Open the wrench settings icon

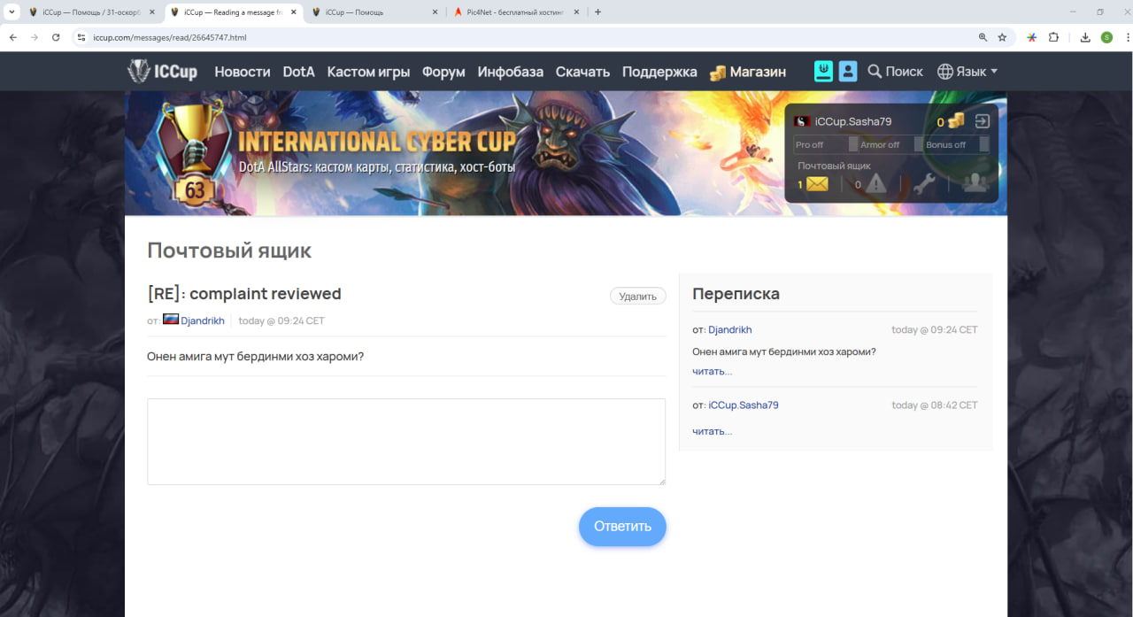(924, 183)
